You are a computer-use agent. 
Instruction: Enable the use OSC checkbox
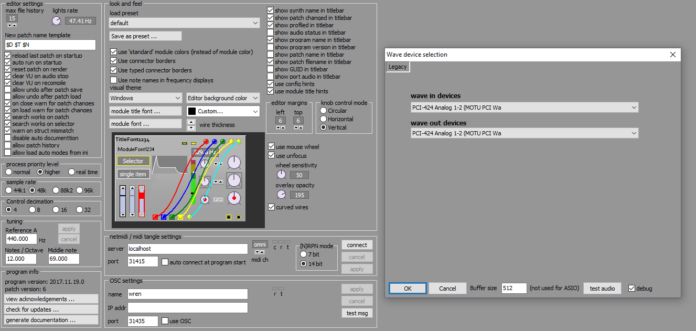point(165,321)
